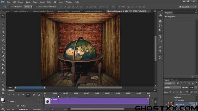Click the timeline playhead marker
Image resolution: width=198 pixels, height=111 pixels.
(58, 93)
